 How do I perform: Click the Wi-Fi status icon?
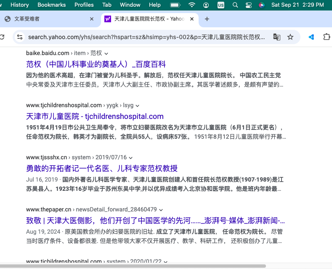(192, 5)
